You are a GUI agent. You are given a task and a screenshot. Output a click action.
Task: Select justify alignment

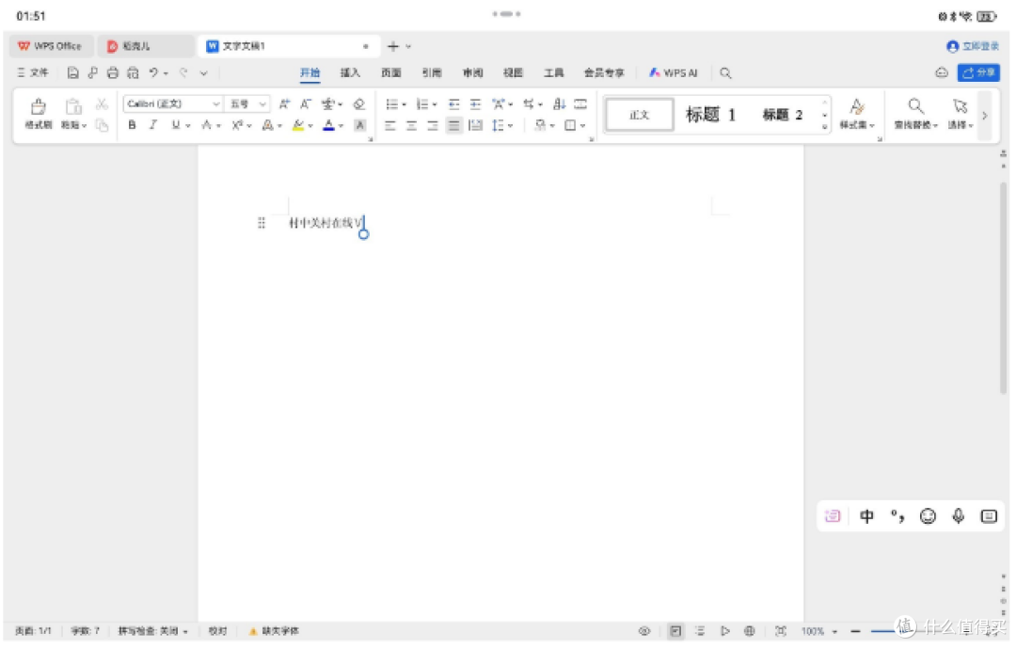tap(454, 125)
